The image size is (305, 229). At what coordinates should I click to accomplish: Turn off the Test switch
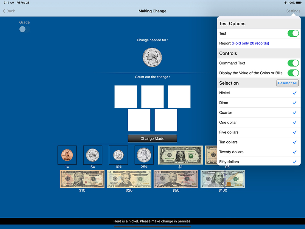(293, 33)
